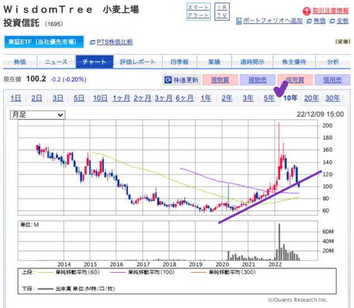Select the 5年 chart period

pyautogui.click(x=270, y=98)
